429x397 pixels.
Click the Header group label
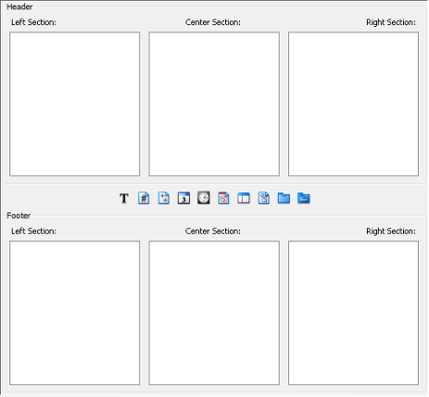pos(19,6)
